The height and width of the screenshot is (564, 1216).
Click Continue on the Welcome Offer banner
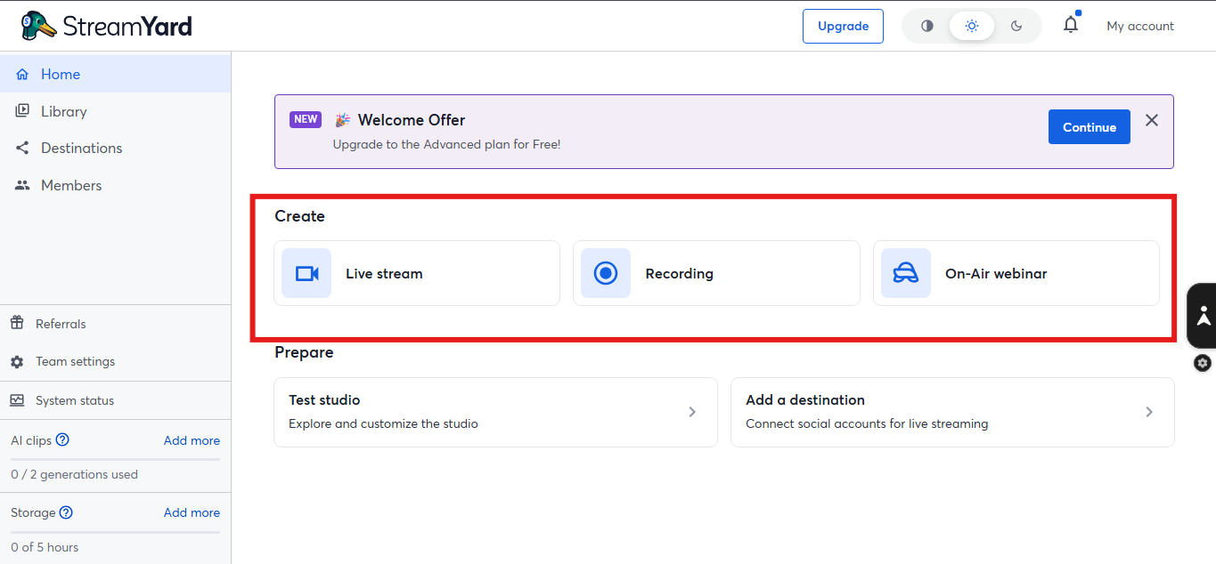point(1089,126)
